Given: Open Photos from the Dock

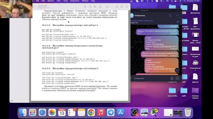Looking at the screenshot, I should tap(52, 112).
